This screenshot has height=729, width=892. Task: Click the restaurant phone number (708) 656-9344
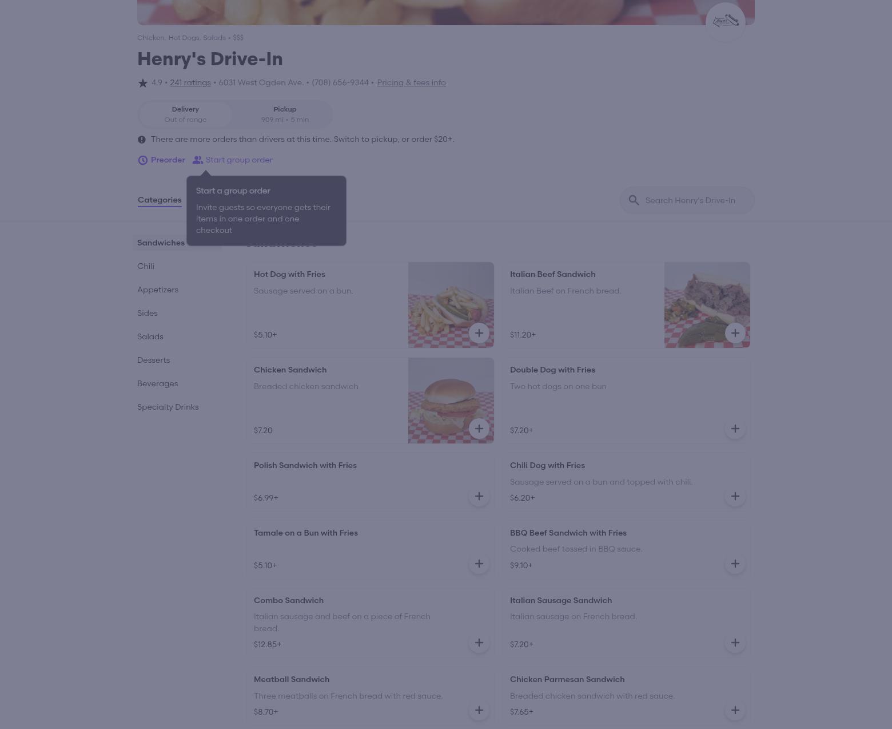[340, 82]
